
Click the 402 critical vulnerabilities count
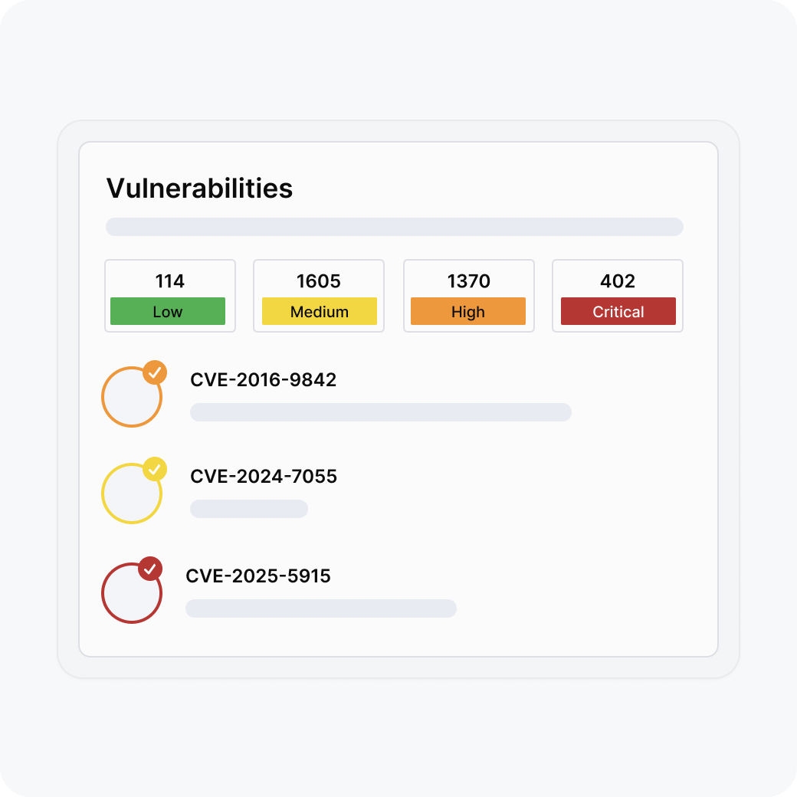pos(618,281)
